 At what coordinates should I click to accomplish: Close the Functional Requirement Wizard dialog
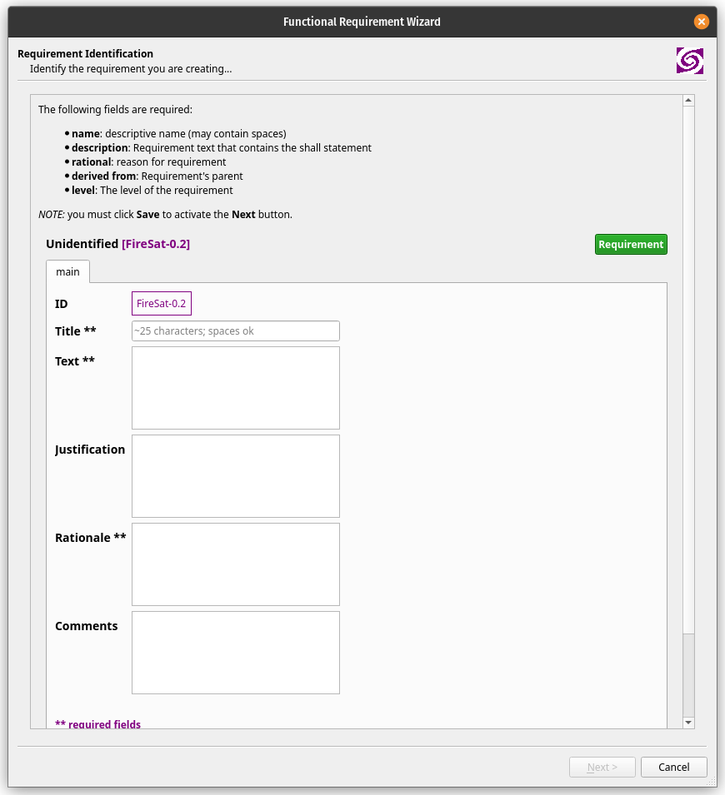coord(701,22)
